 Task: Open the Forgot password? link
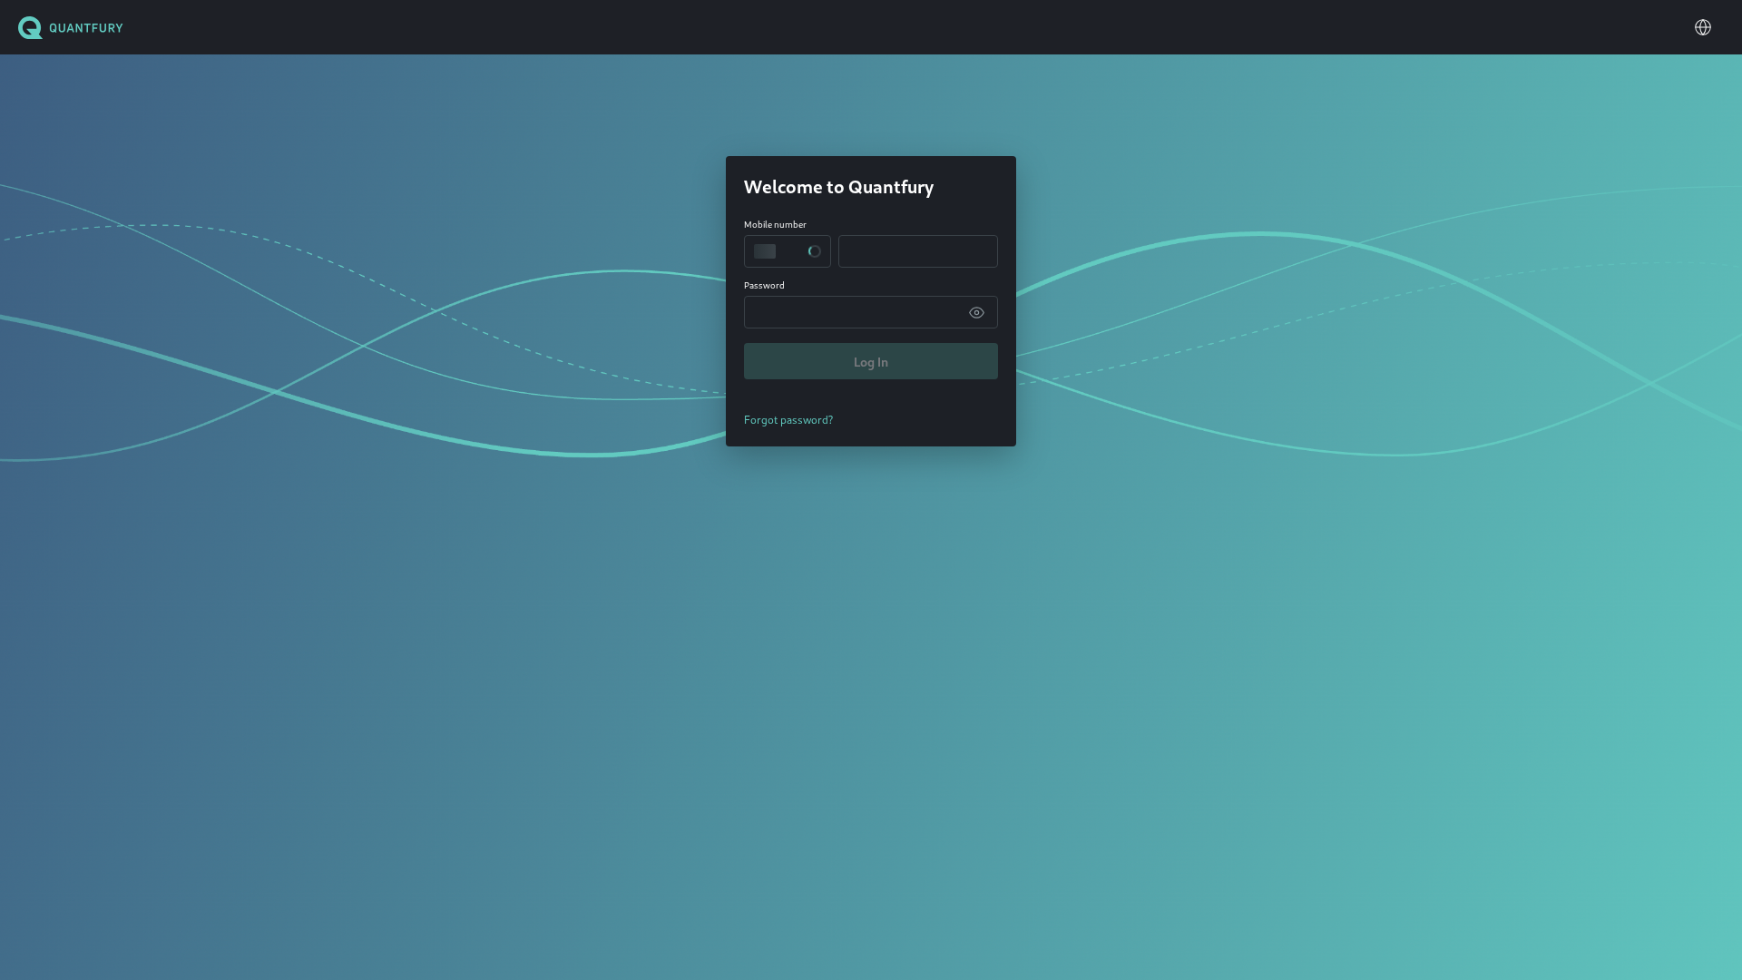tap(788, 419)
